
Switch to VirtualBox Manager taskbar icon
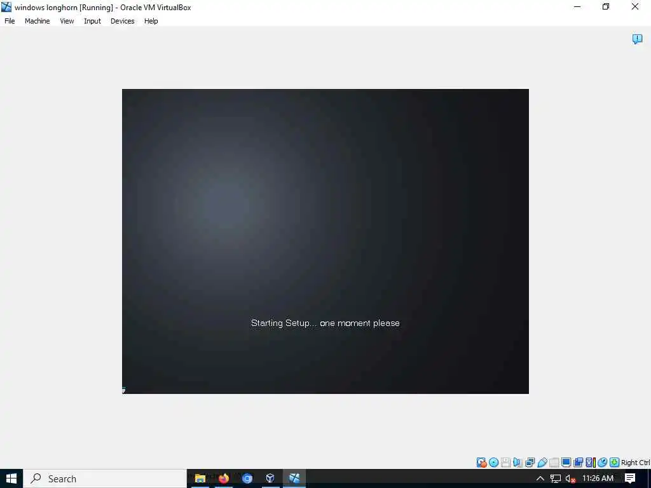pos(270,478)
